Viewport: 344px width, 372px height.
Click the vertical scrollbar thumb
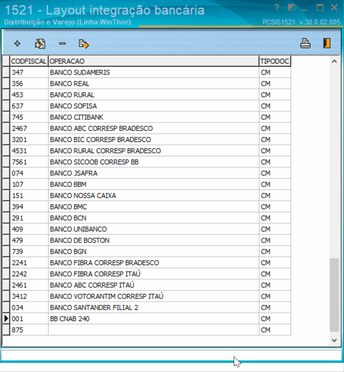point(334,295)
